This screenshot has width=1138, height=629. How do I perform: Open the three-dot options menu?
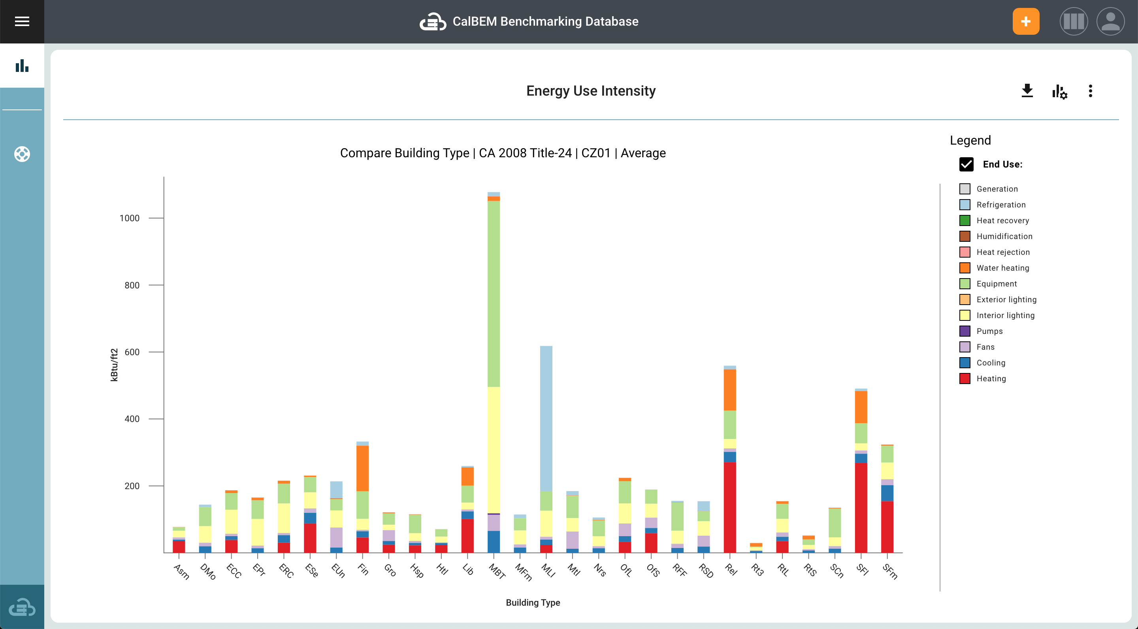pyautogui.click(x=1090, y=91)
